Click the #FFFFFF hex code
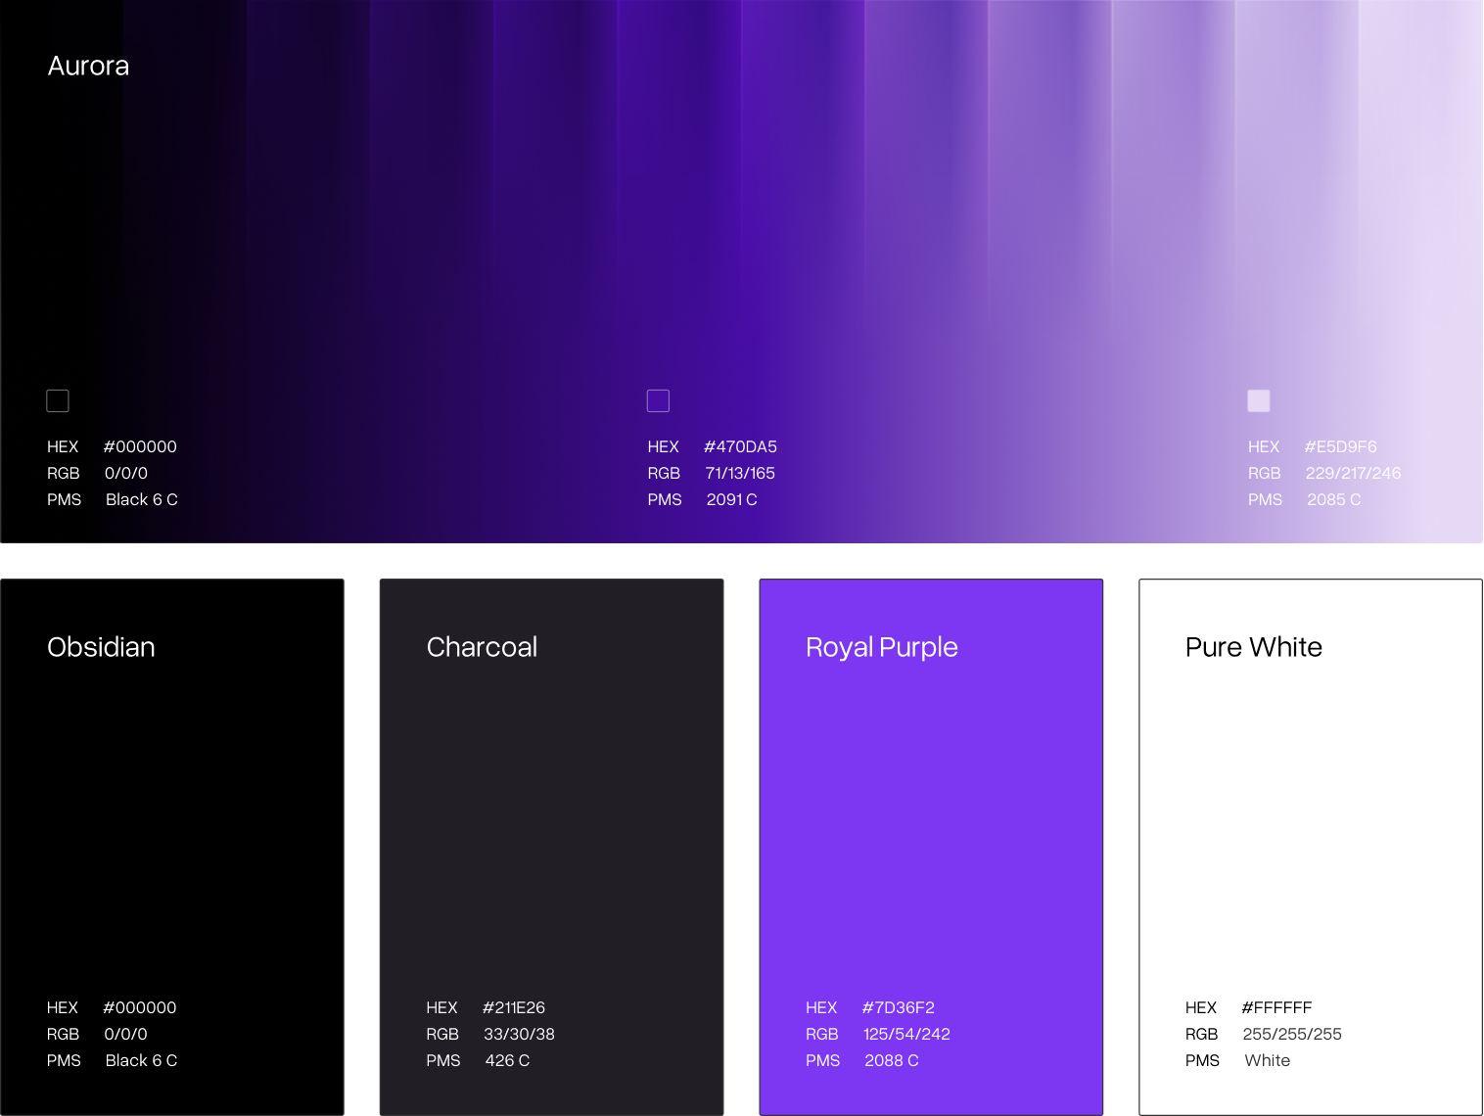 (x=1276, y=1007)
